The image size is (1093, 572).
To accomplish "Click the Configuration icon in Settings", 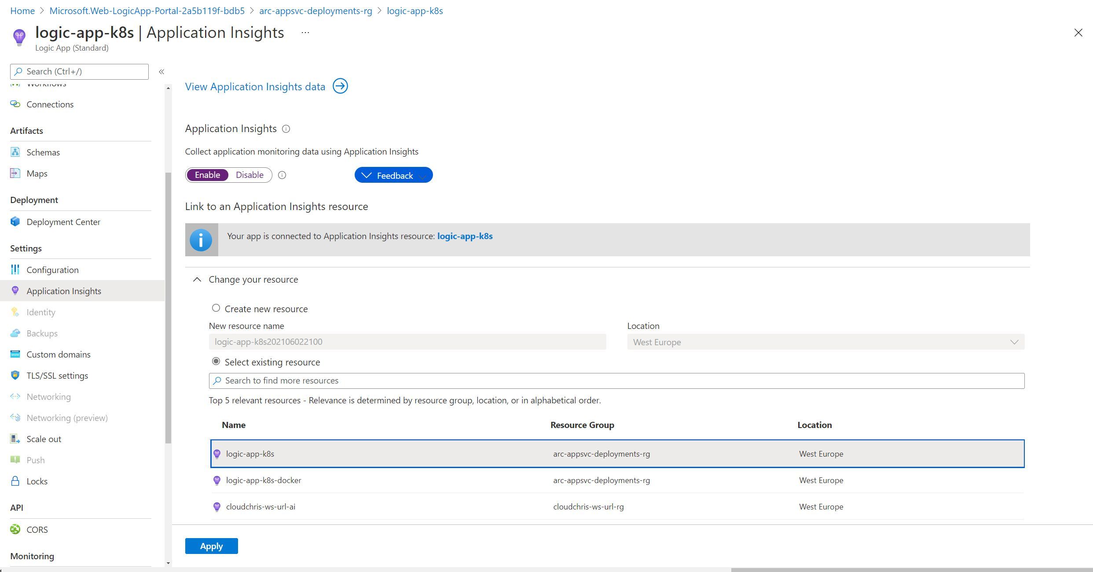I will 15,269.
